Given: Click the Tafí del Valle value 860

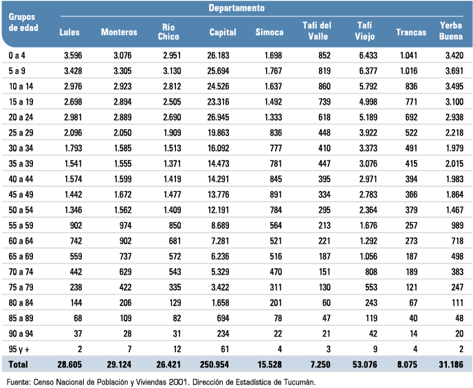Looking at the screenshot, I should [x=324, y=87].
